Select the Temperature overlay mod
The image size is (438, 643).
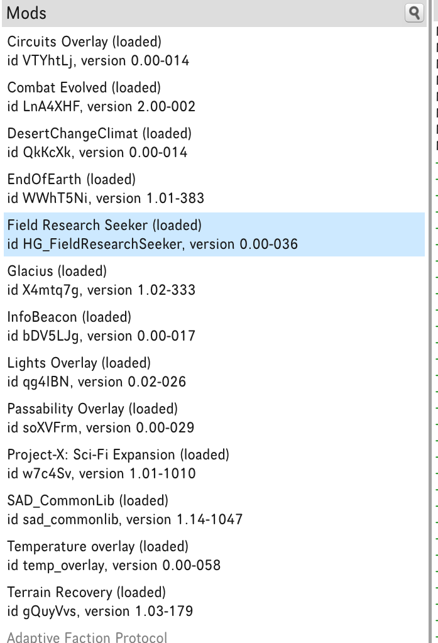(97, 546)
